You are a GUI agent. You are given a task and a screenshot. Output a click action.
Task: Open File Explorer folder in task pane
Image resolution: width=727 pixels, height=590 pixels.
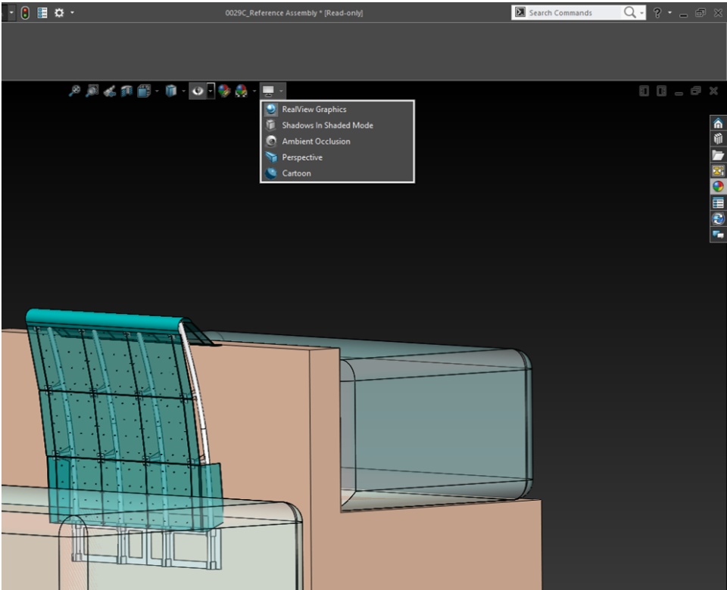point(718,155)
